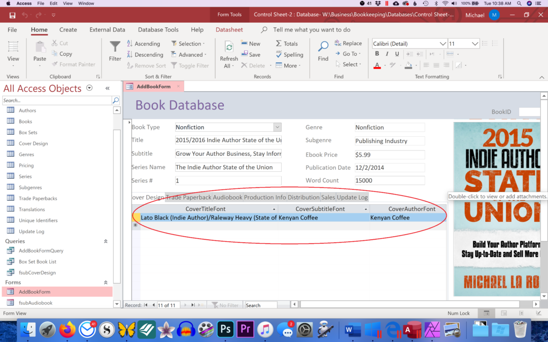The image size is (548, 342).
Task: Click the font color red A
Action: tap(377, 65)
